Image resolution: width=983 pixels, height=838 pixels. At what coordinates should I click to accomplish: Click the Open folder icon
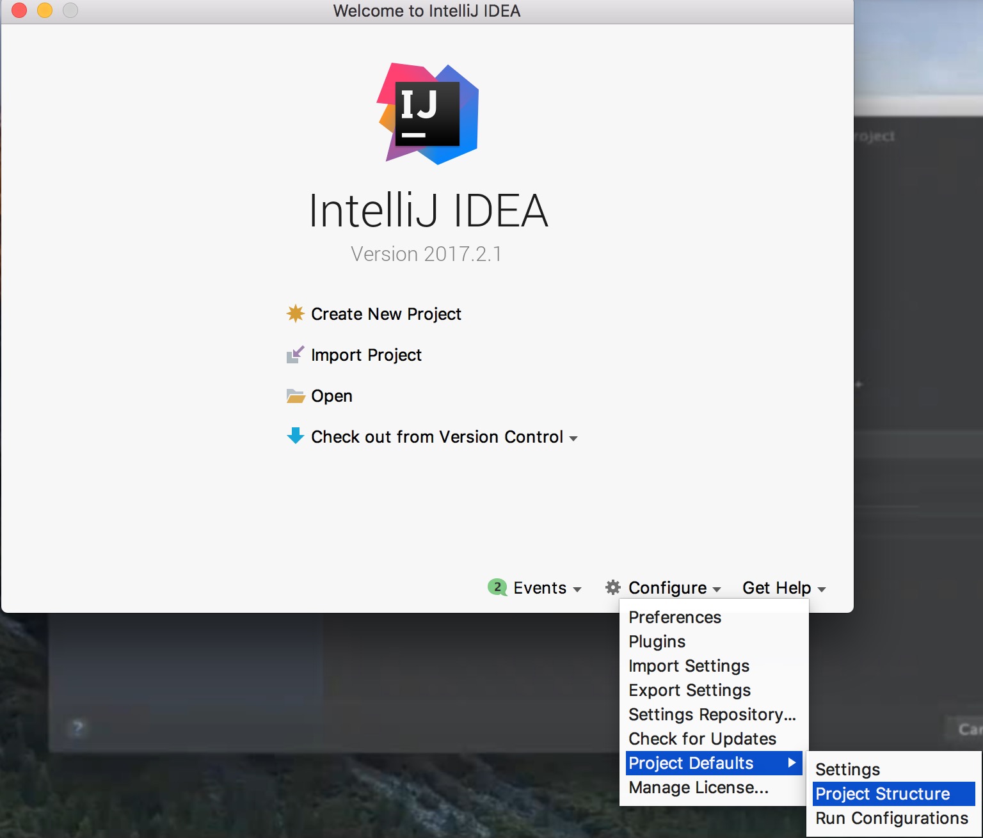coord(295,396)
